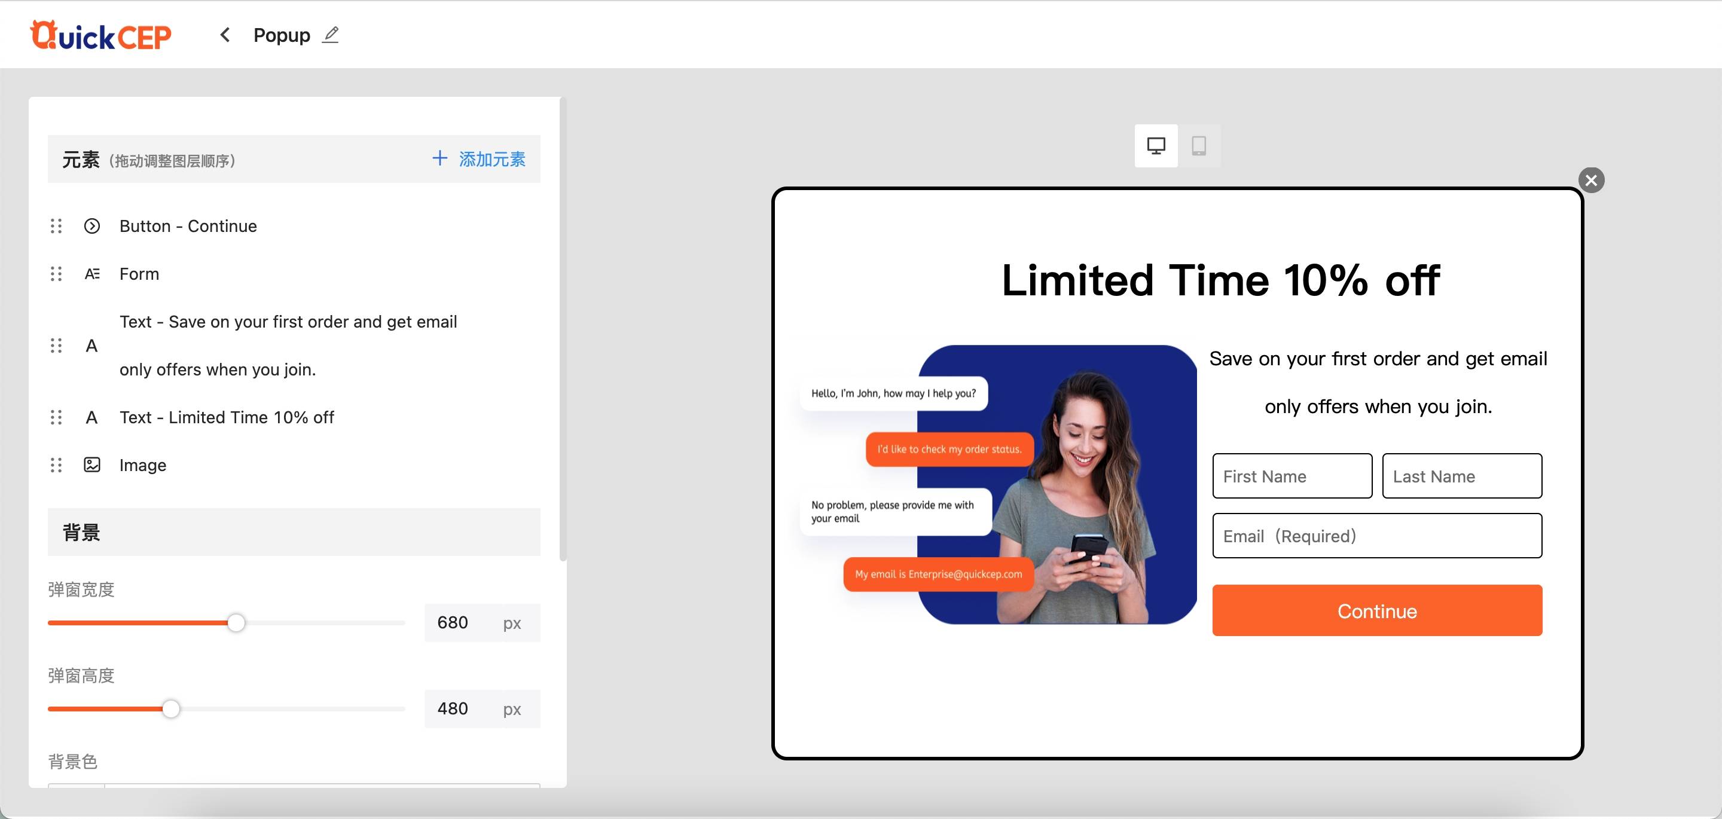Switch to mobile preview mode

click(1199, 146)
